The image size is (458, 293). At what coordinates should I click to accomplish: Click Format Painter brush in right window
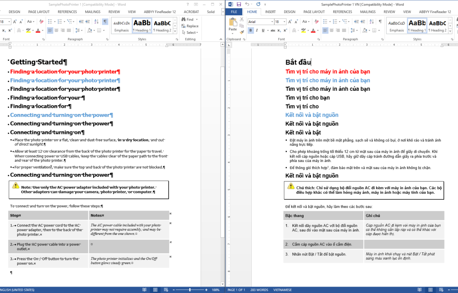tap(242, 32)
